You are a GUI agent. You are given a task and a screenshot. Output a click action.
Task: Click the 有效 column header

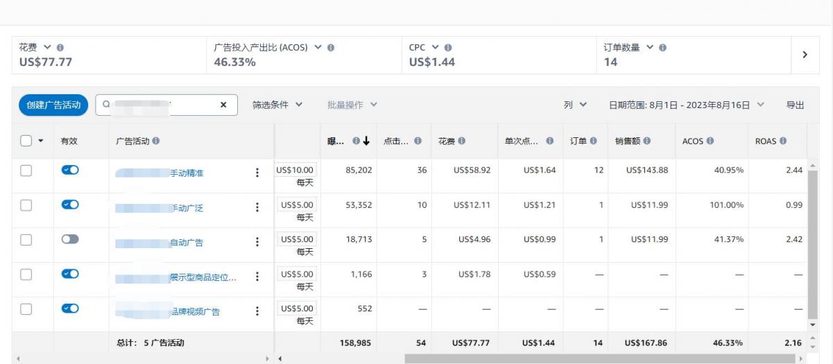pyautogui.click(x=69, y=141)
